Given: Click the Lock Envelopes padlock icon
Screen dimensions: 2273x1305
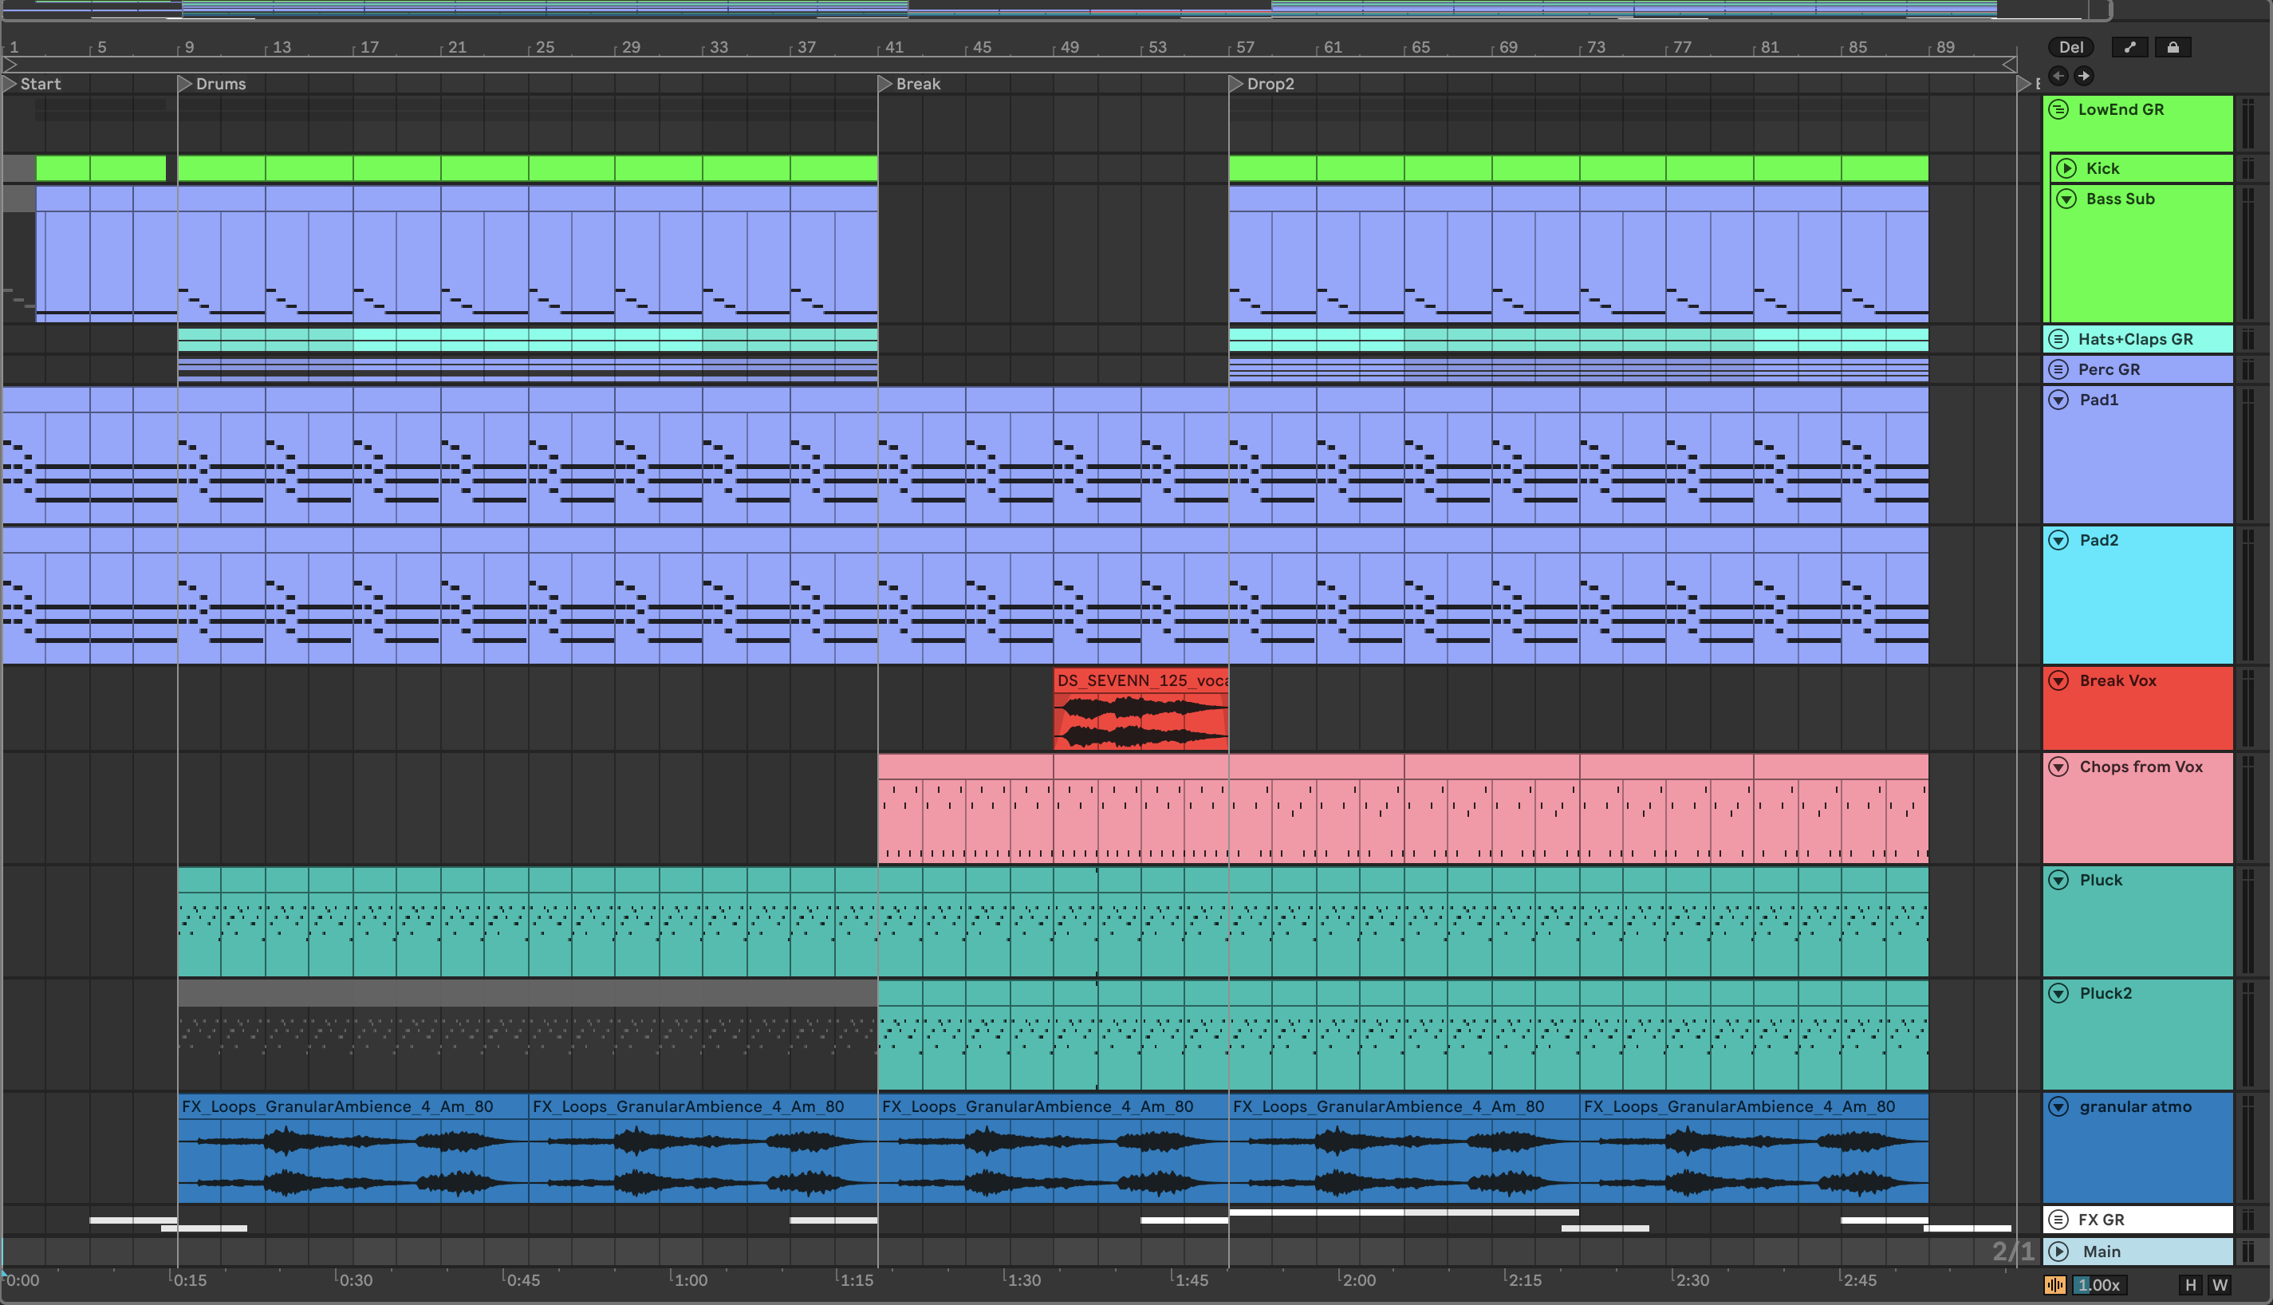Looking at the screenshot, I should (x=2173, y=48).
